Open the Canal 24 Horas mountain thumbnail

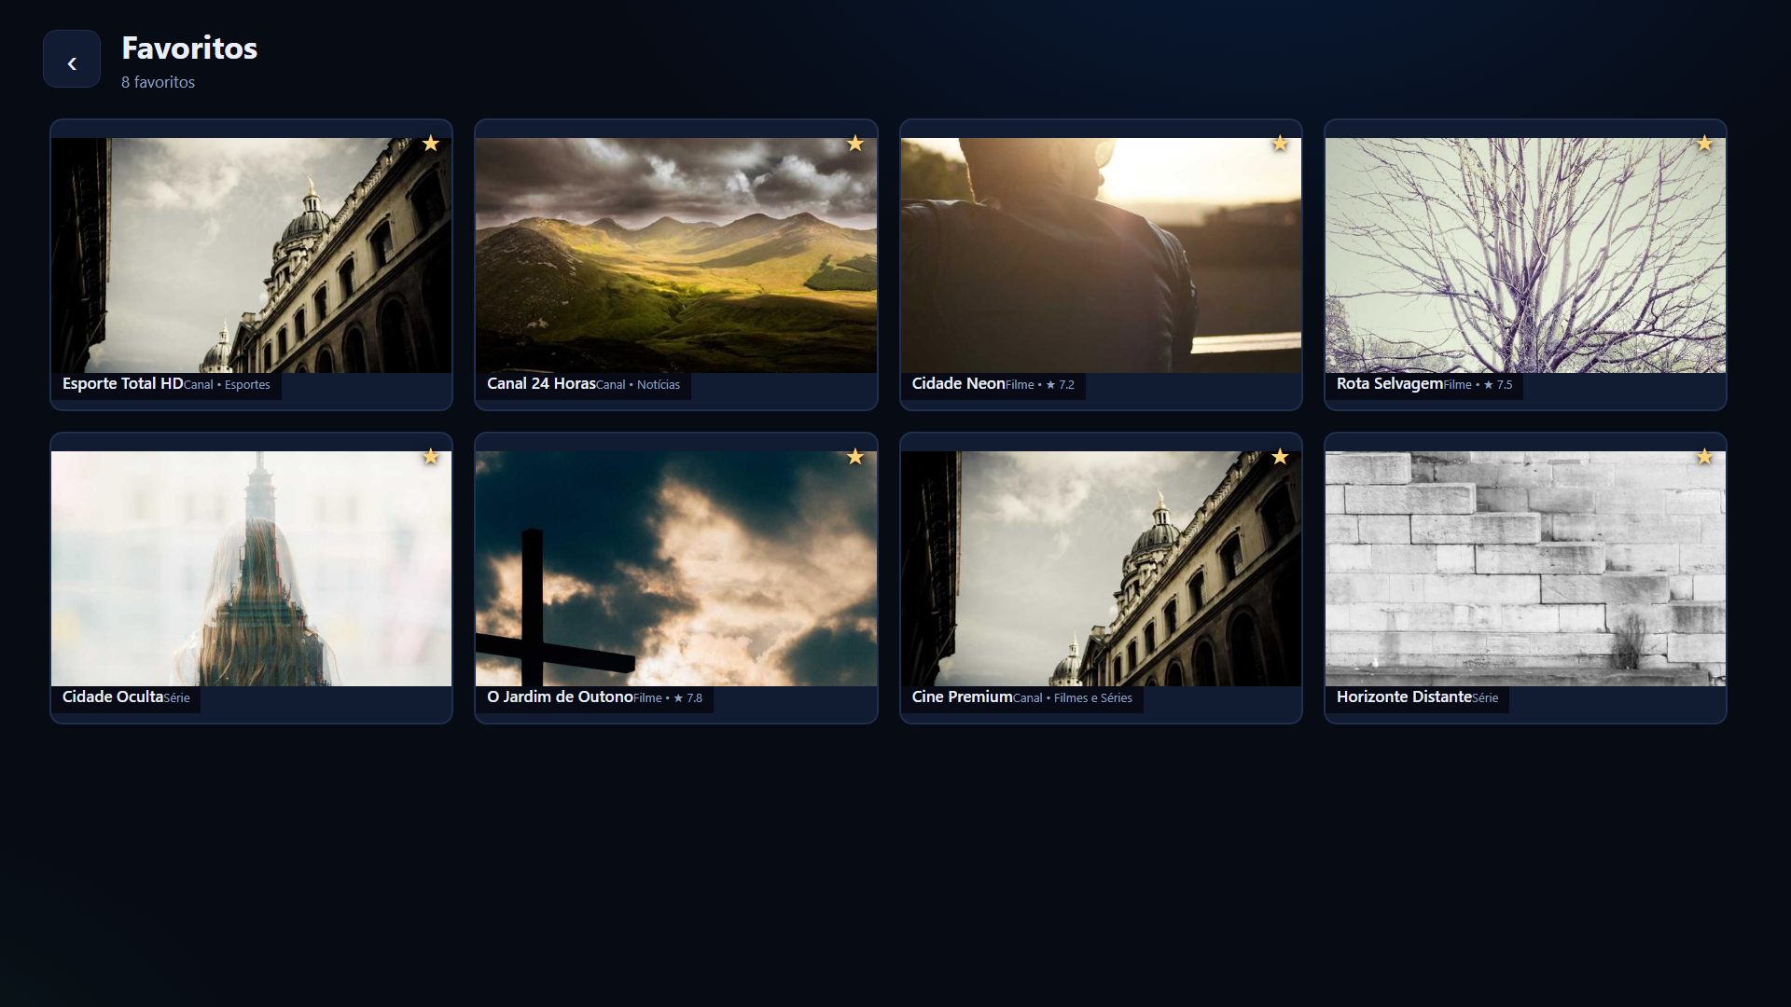(676, 255)
